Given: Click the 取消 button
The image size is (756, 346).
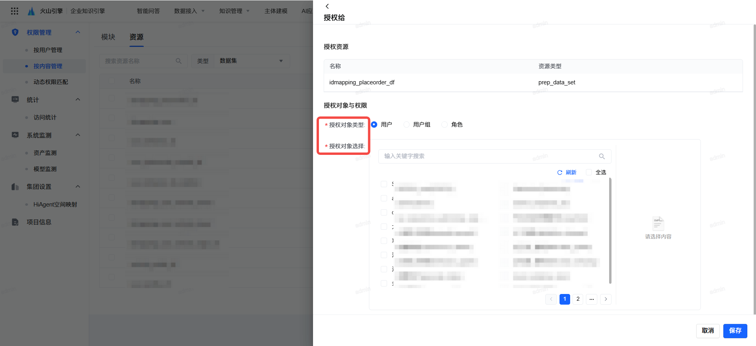Looking at the screenshot, I should click(708, 331).
